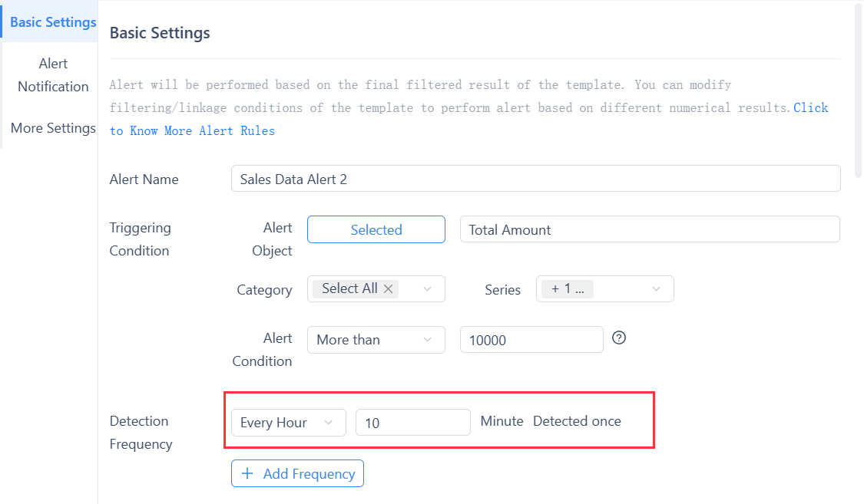Click the Add Frequency button
The image size is (864, 504).
[x=297, y=473]
